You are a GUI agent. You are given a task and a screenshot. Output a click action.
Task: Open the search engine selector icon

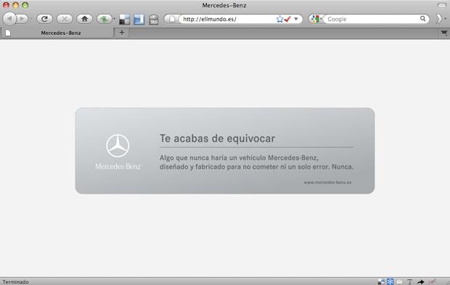315,19
